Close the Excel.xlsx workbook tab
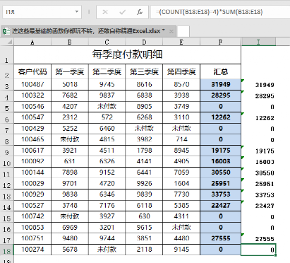The height and width of the screenshot is (263, 290). [171, 31]
